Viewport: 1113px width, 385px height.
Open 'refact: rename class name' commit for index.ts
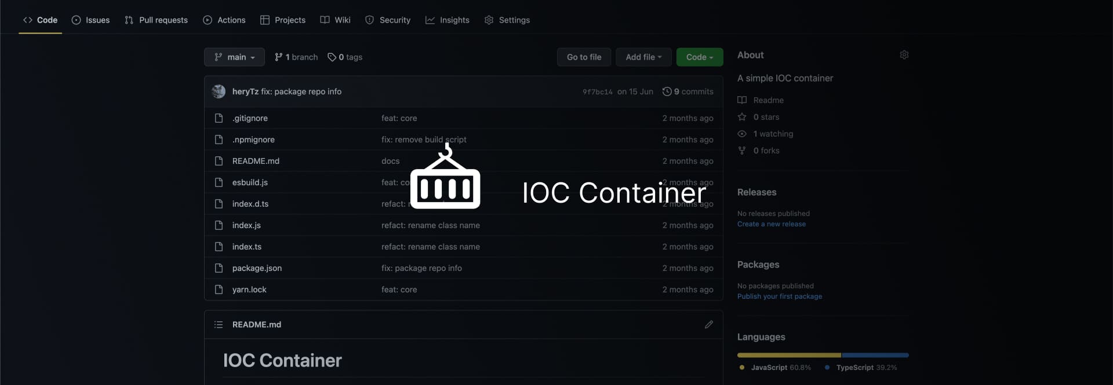(x=431, y=247)
